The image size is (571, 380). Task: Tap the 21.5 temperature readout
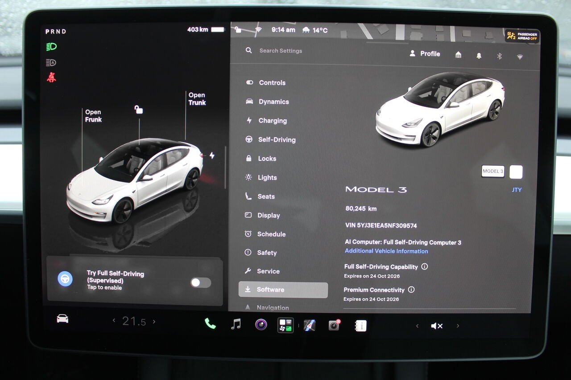(134, 321)
